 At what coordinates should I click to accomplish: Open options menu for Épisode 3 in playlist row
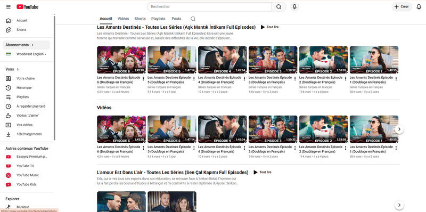(295, 79)
